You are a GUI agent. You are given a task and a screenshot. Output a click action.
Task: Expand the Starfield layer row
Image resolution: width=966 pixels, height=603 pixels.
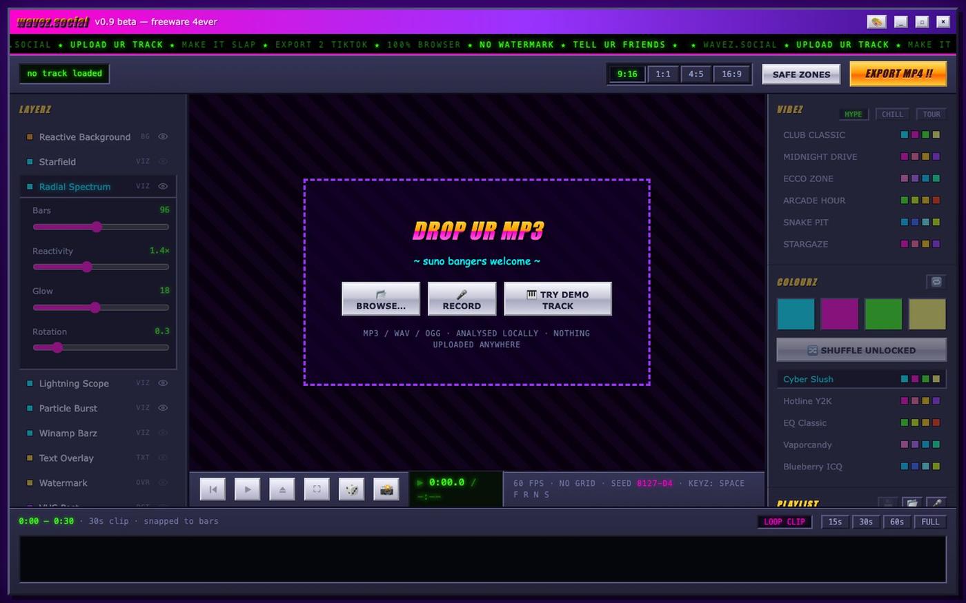pyautogui.click(x=98, y=162)
